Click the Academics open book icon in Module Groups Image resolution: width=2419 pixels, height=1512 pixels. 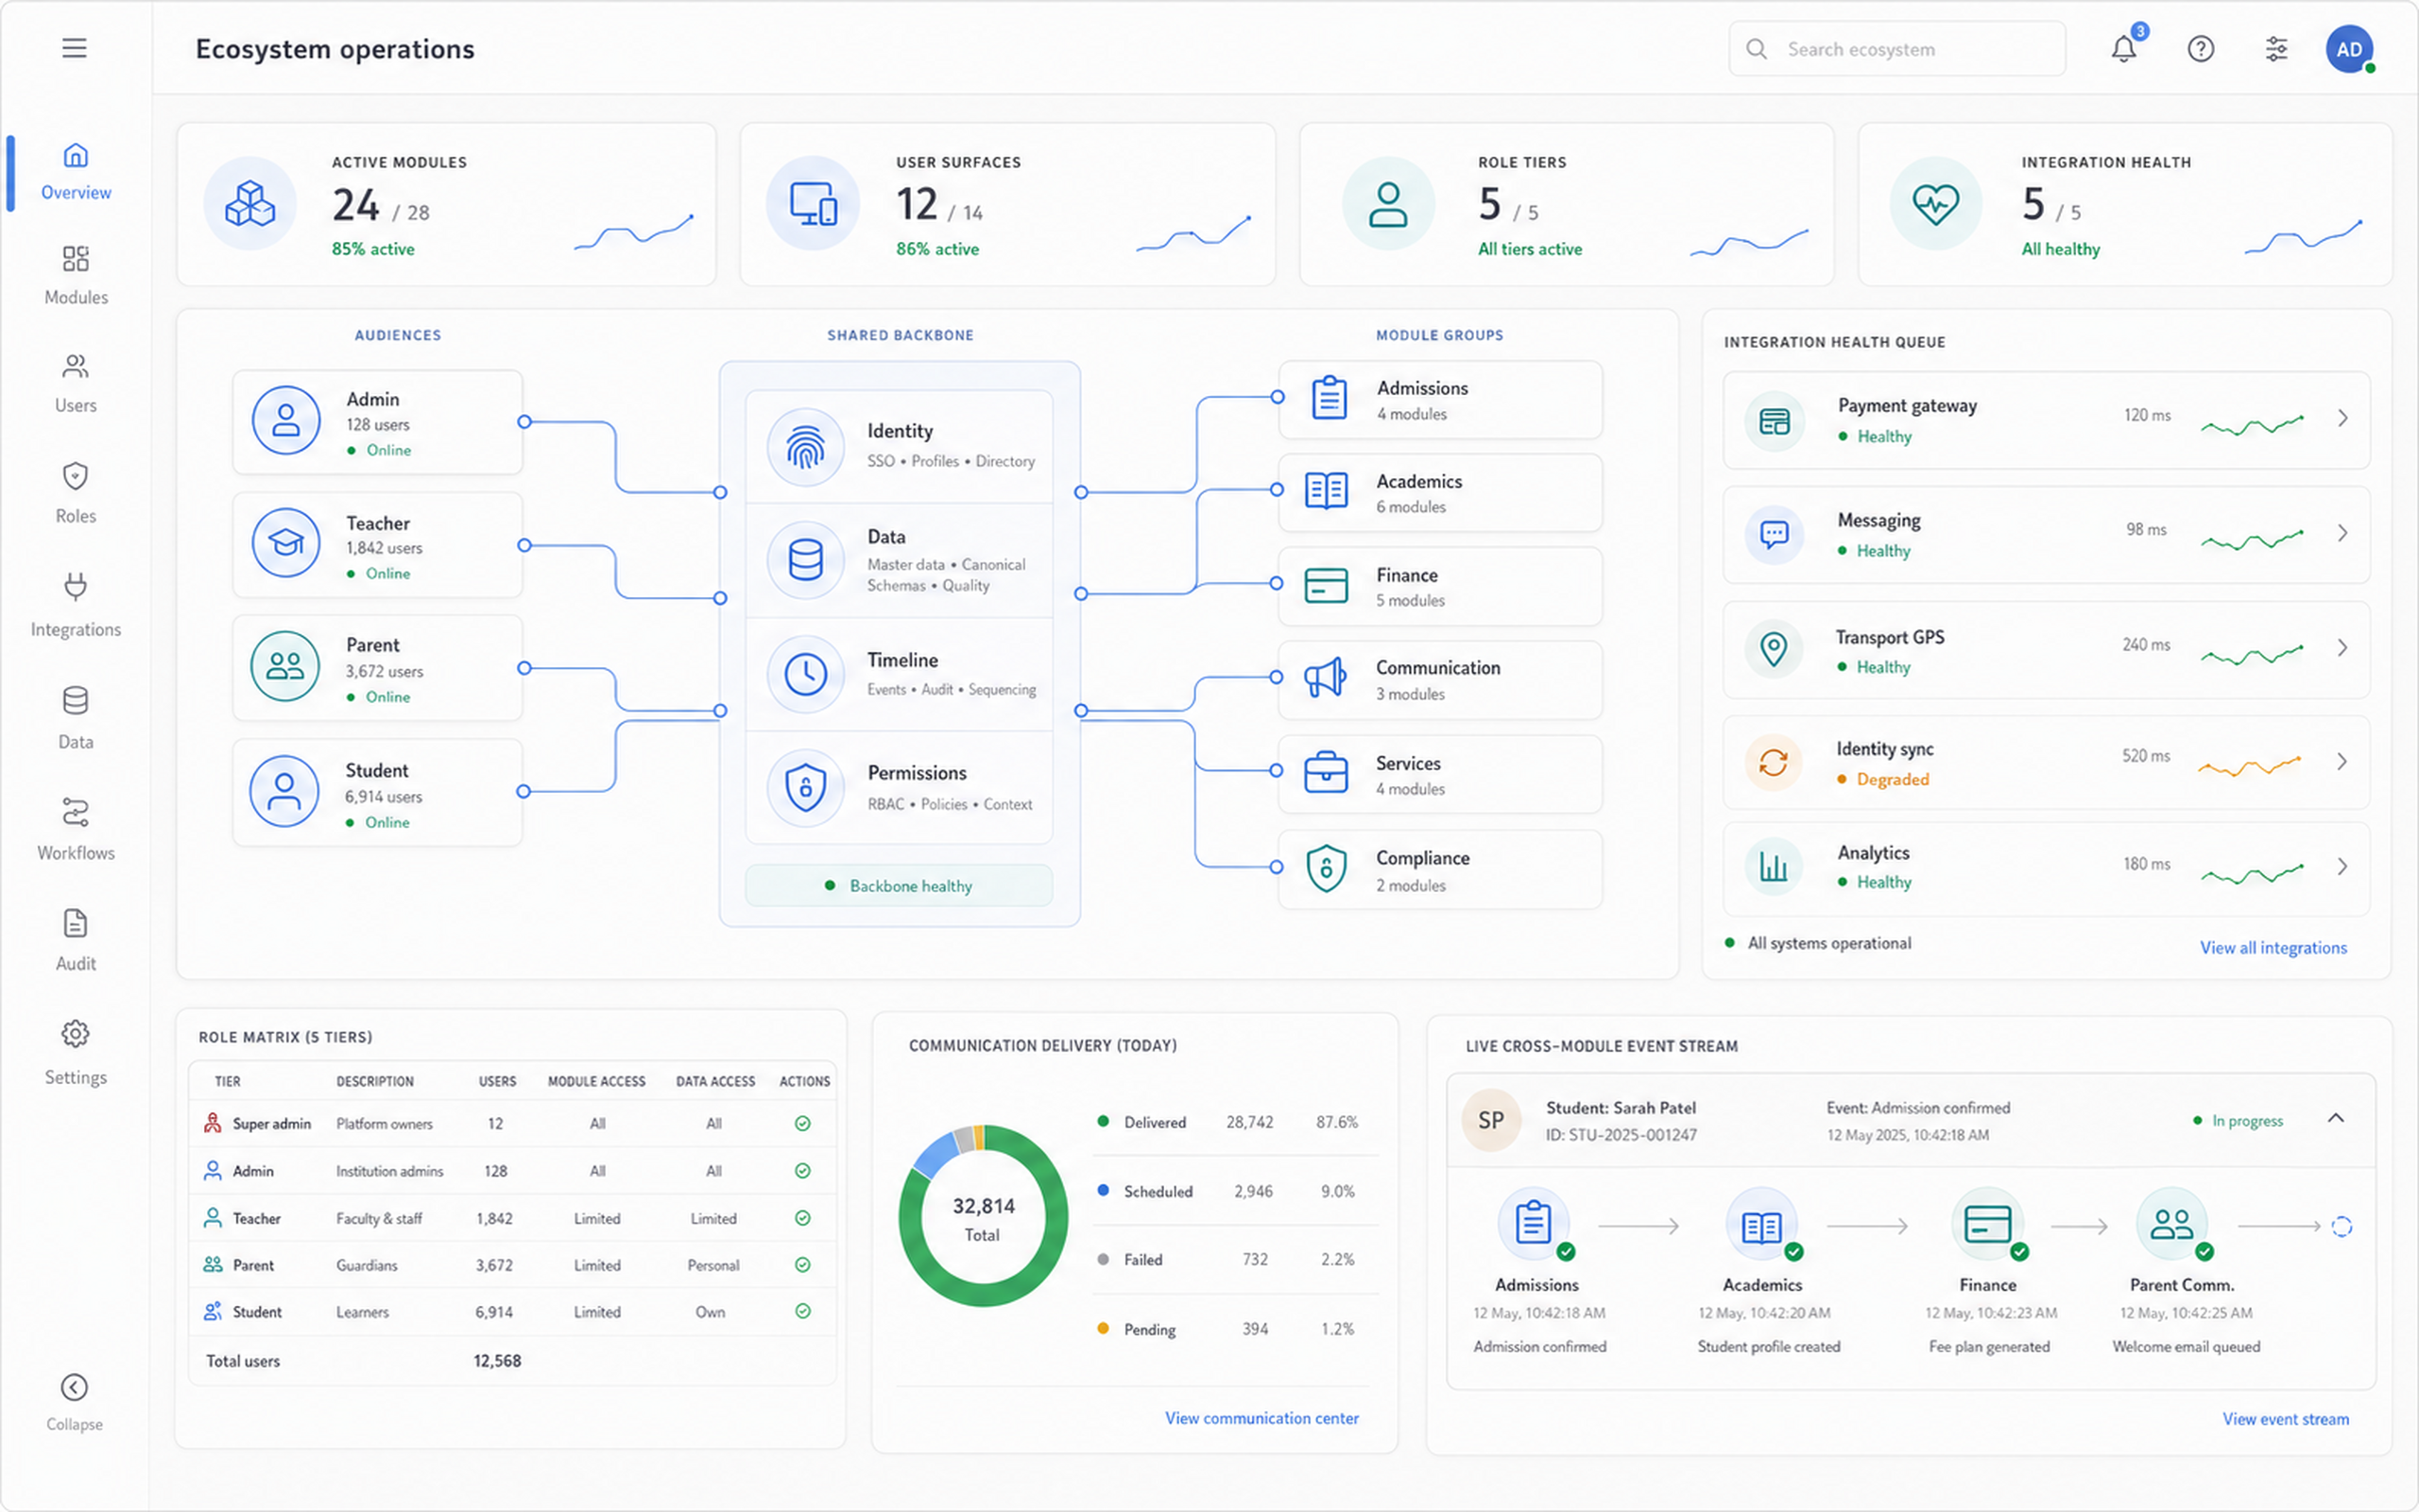[1327, 491]
